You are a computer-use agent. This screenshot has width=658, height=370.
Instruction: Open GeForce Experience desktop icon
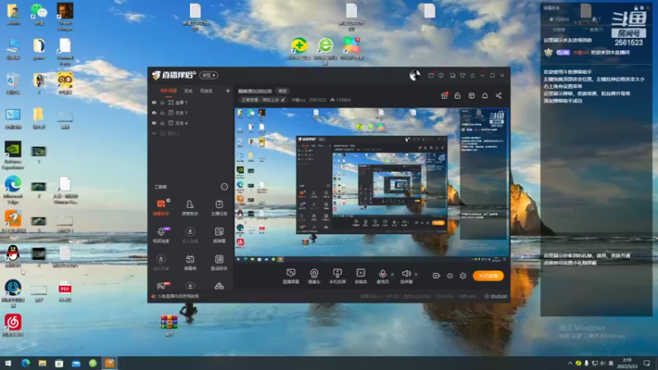pyautogui.click(x=13, y=155)
